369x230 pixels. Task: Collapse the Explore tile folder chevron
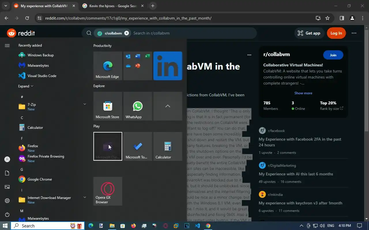[x=168, y=106]
